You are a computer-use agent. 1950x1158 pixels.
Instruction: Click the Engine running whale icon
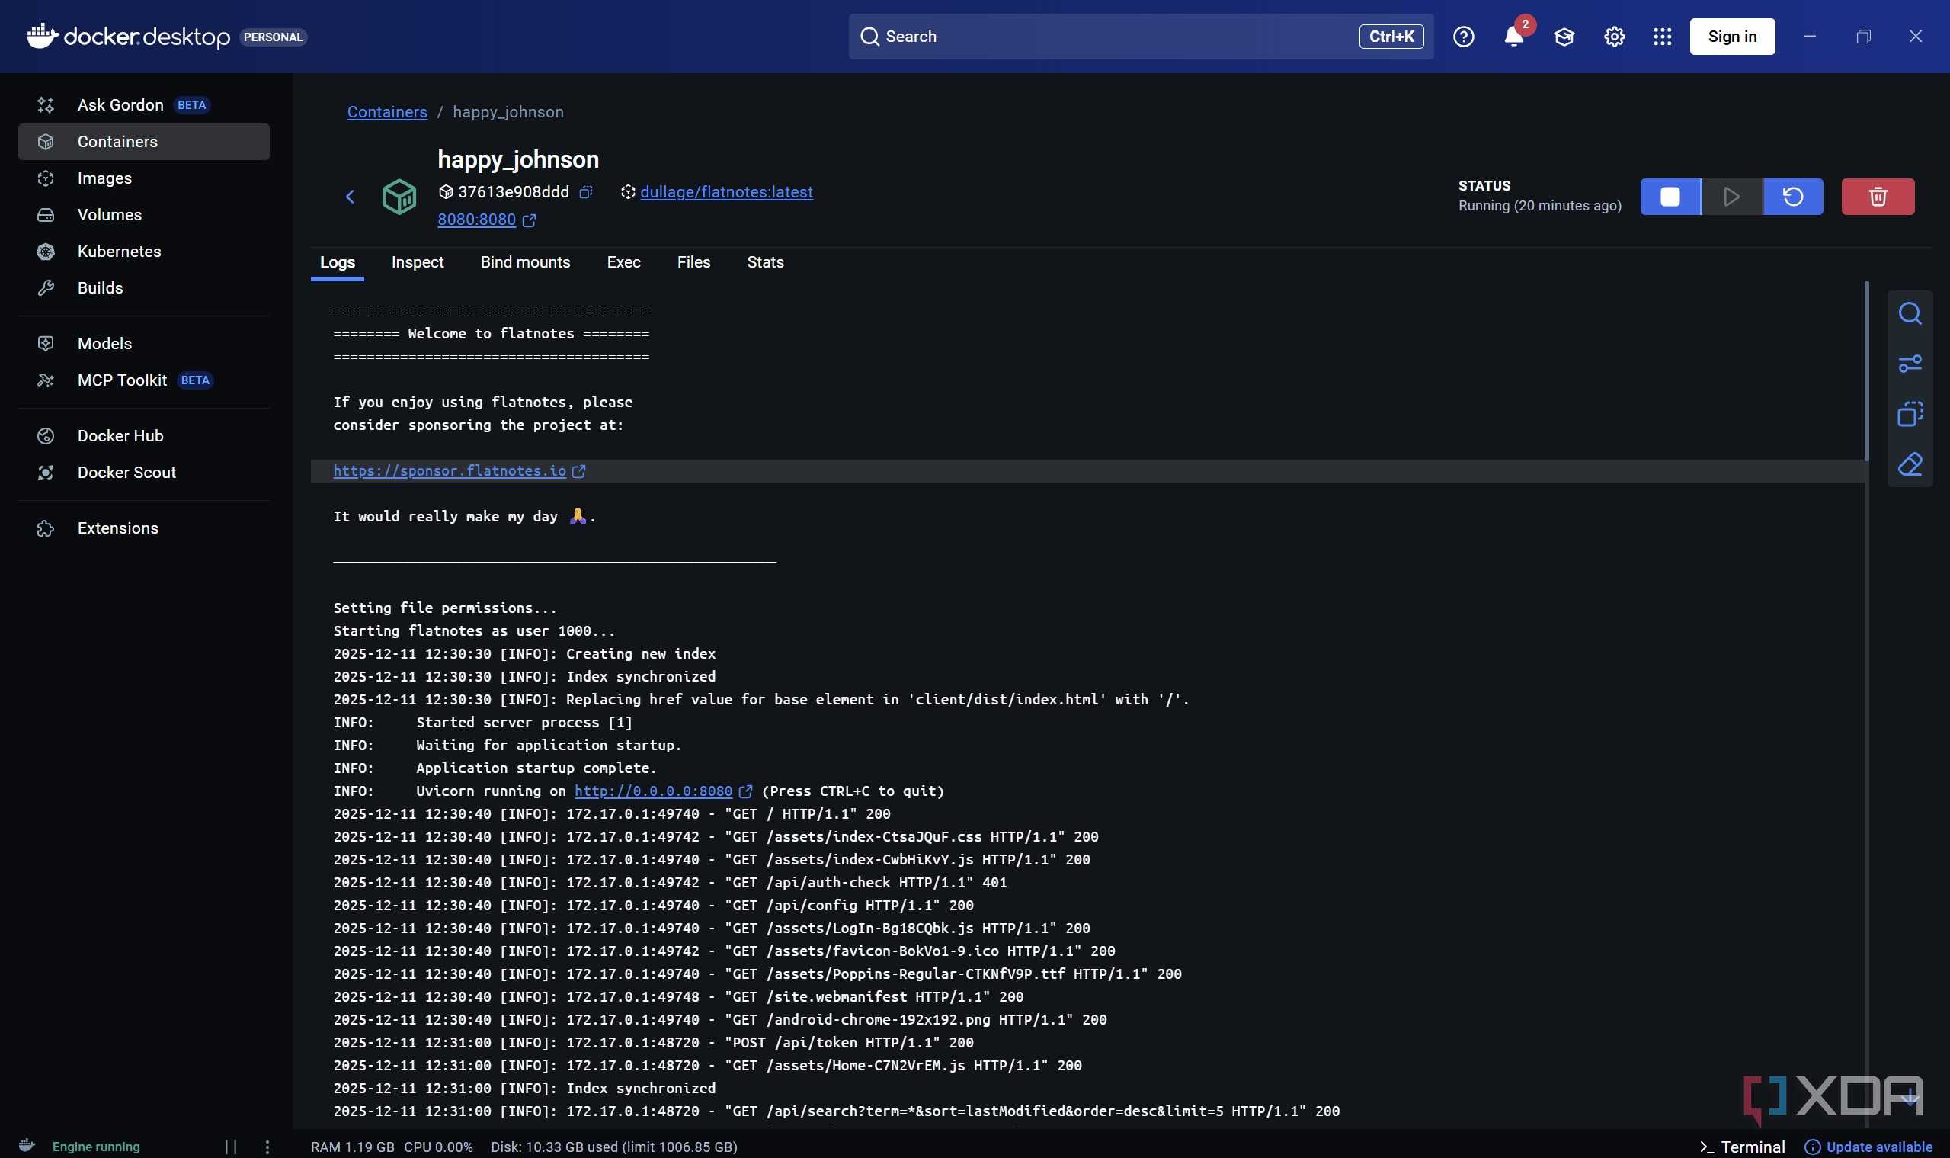click(x=27, y=1146)
